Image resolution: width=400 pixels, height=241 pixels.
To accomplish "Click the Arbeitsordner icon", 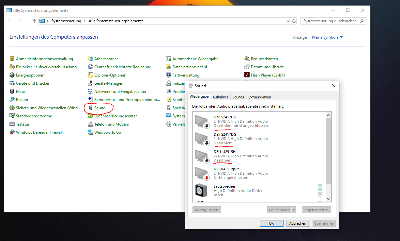I will point(91,59).
